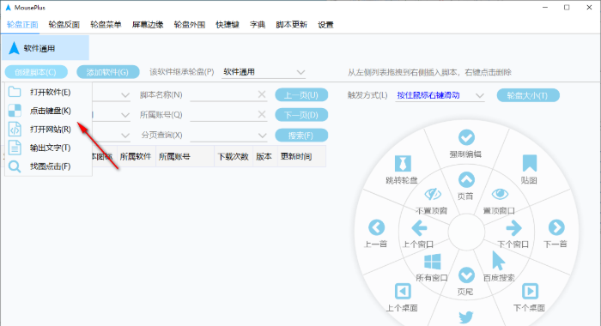Clear the 所属账号(Q) field with its X
Viewport: 601px width, 326px height.
(x=262, y=114)
